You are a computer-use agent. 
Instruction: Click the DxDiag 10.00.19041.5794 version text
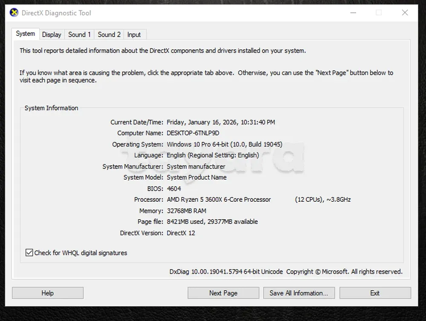(226, 272)
